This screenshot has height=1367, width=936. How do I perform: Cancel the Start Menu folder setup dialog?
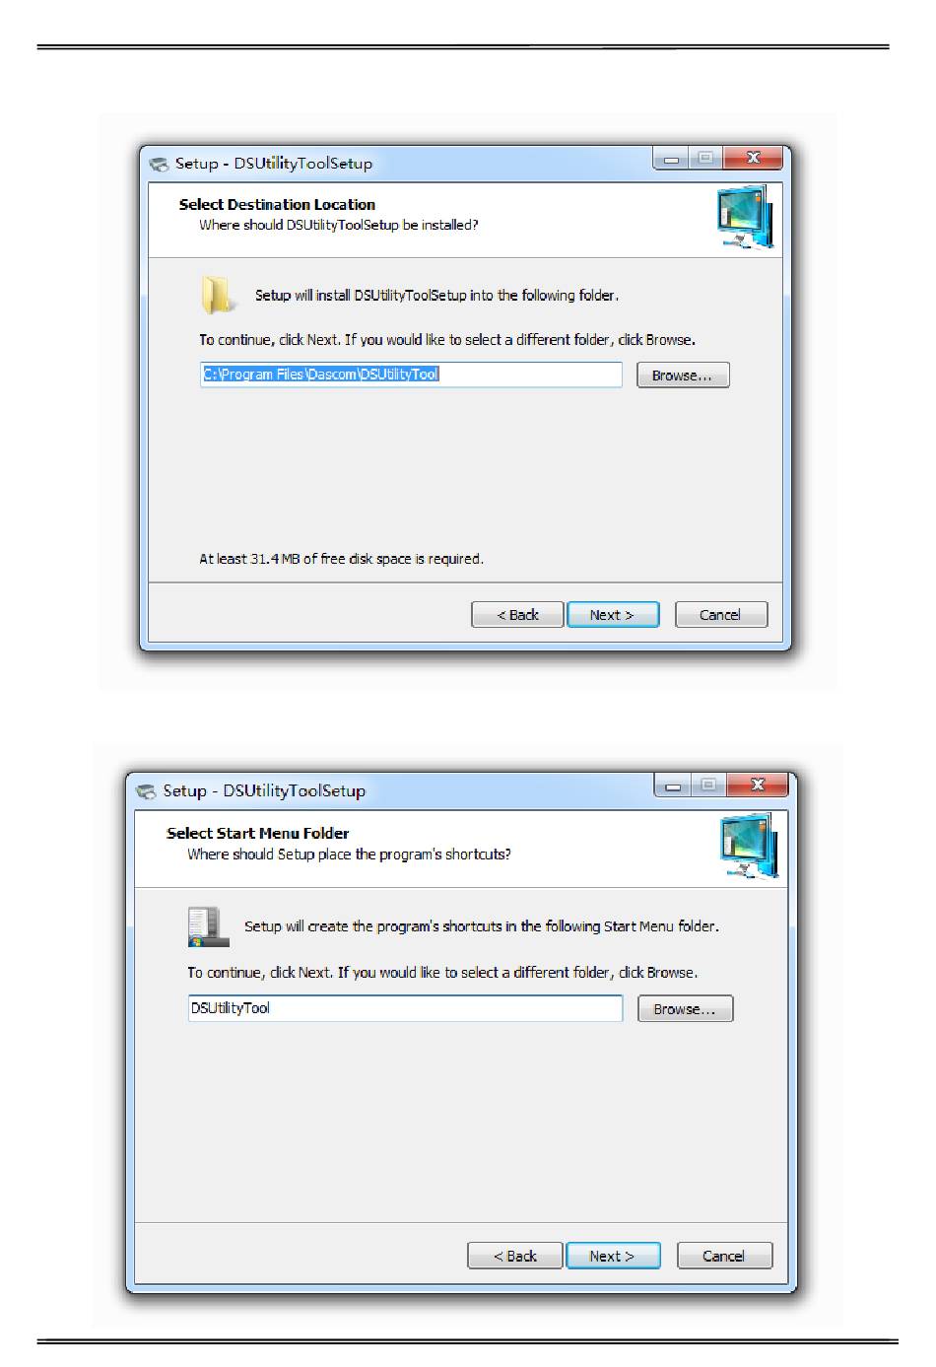point(725,1256)
